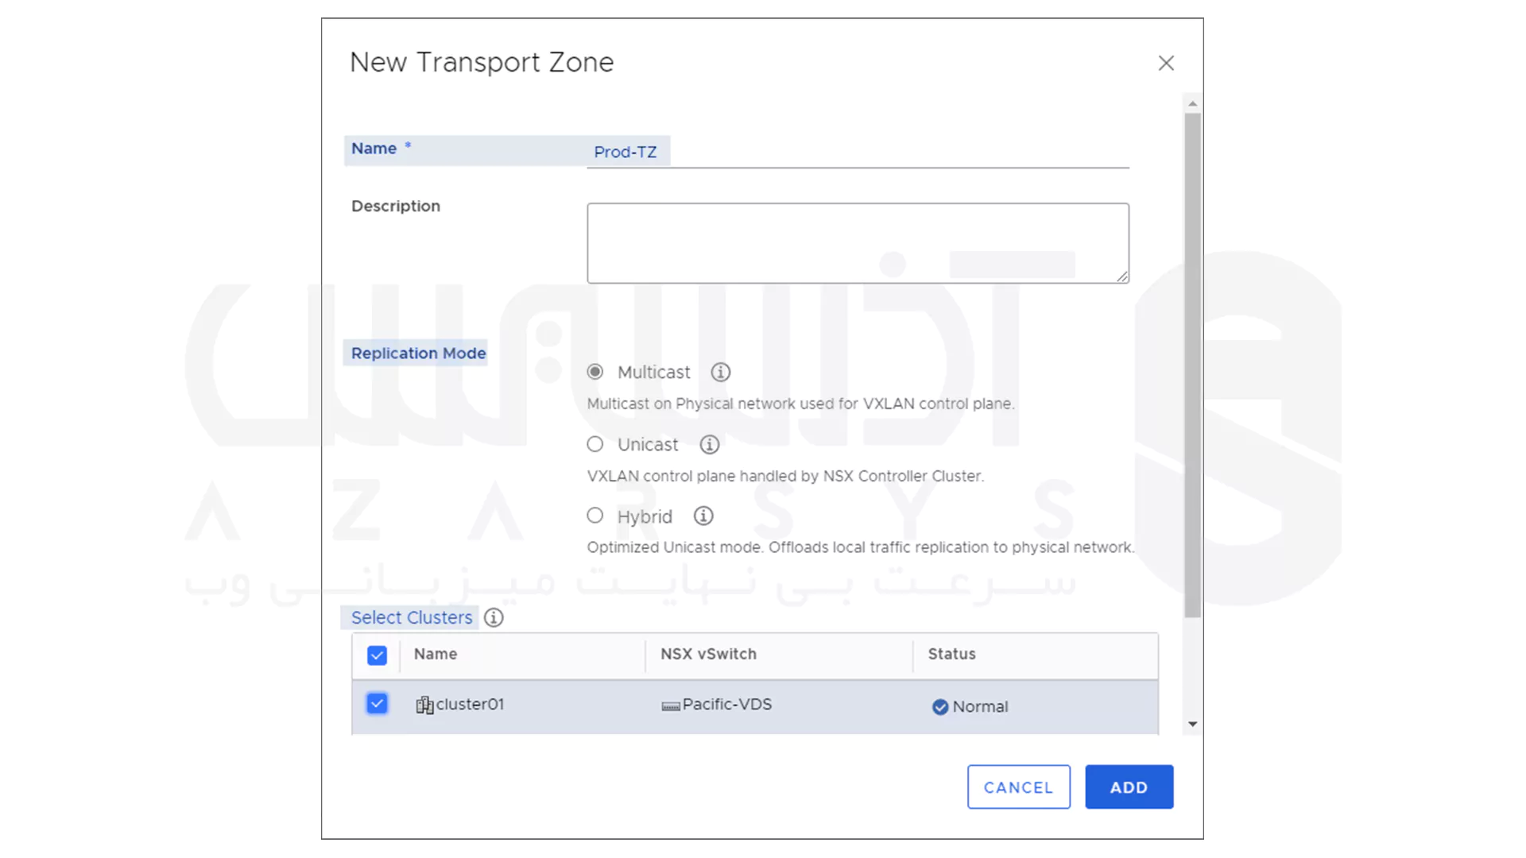Click the NSX vSwitch column header

[708, 654]
